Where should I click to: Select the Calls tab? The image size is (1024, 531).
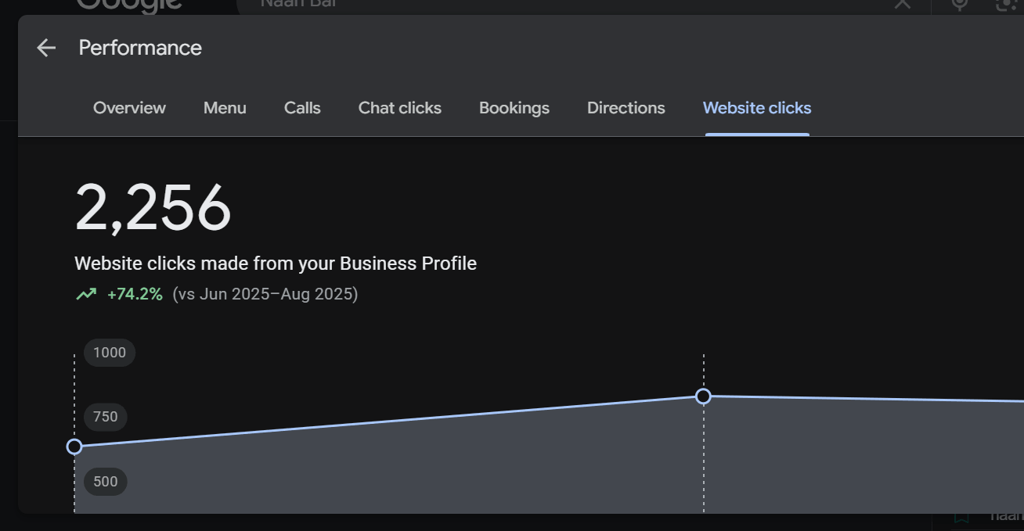click(302, 108)
